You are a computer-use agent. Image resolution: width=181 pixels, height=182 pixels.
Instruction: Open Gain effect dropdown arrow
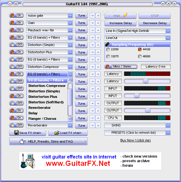click(70, 23)
